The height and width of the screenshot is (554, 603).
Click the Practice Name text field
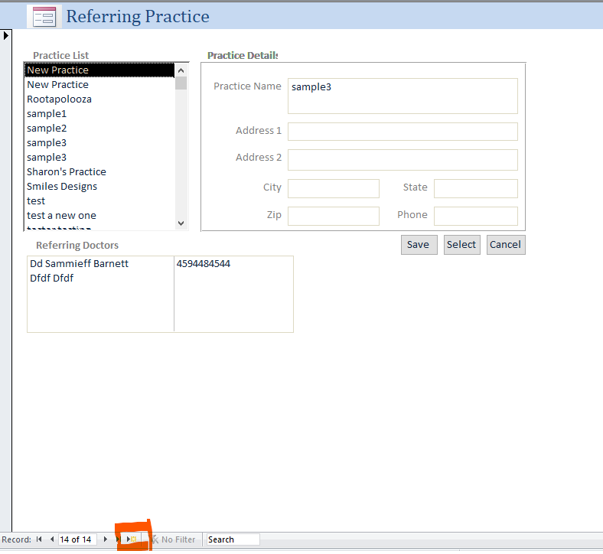pyautogui.click(x=403, y=96)
